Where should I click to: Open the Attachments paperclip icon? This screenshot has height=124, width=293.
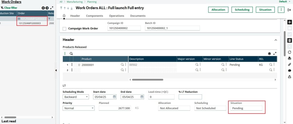(290, 65)
